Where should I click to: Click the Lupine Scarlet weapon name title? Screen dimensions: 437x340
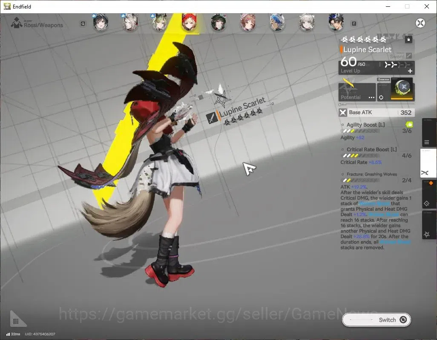(x=367, y=50)
